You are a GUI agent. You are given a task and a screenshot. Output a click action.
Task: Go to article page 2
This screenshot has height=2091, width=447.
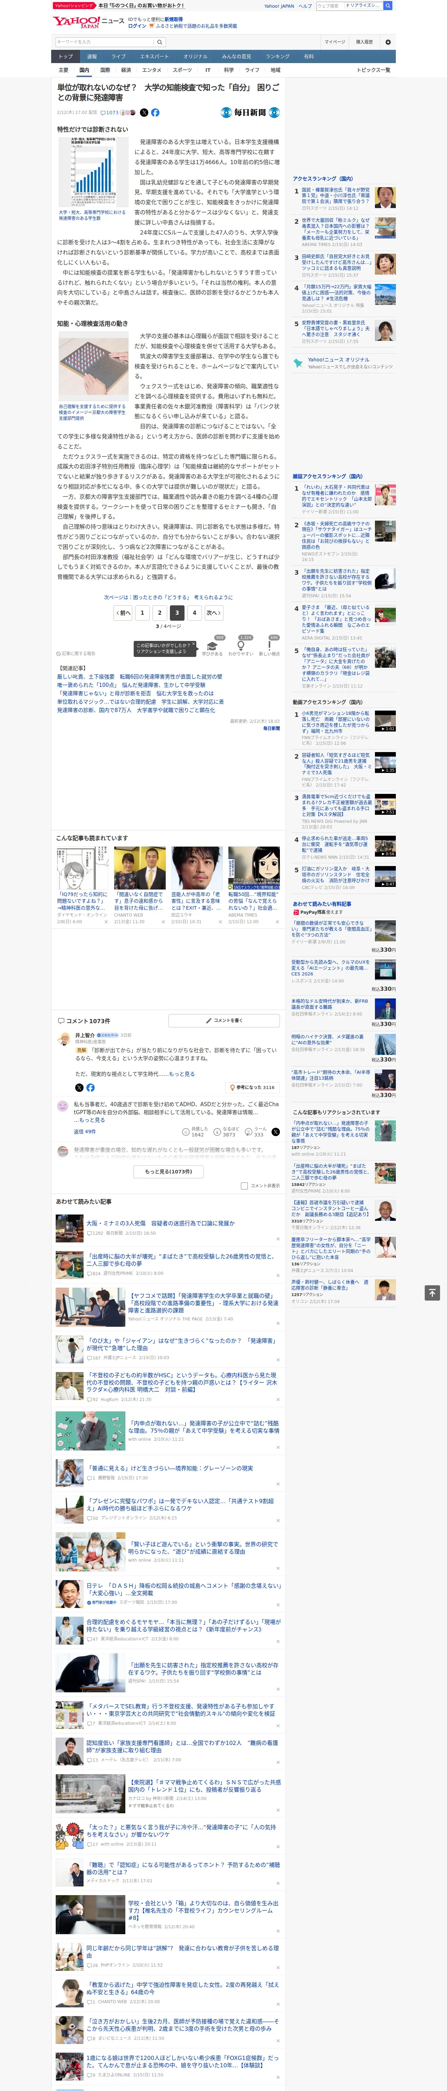point(159,613)
